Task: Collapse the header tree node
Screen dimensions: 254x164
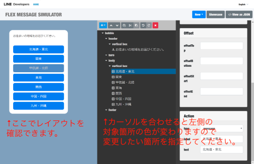Action: pyautogui.click(x=106, y=39)
